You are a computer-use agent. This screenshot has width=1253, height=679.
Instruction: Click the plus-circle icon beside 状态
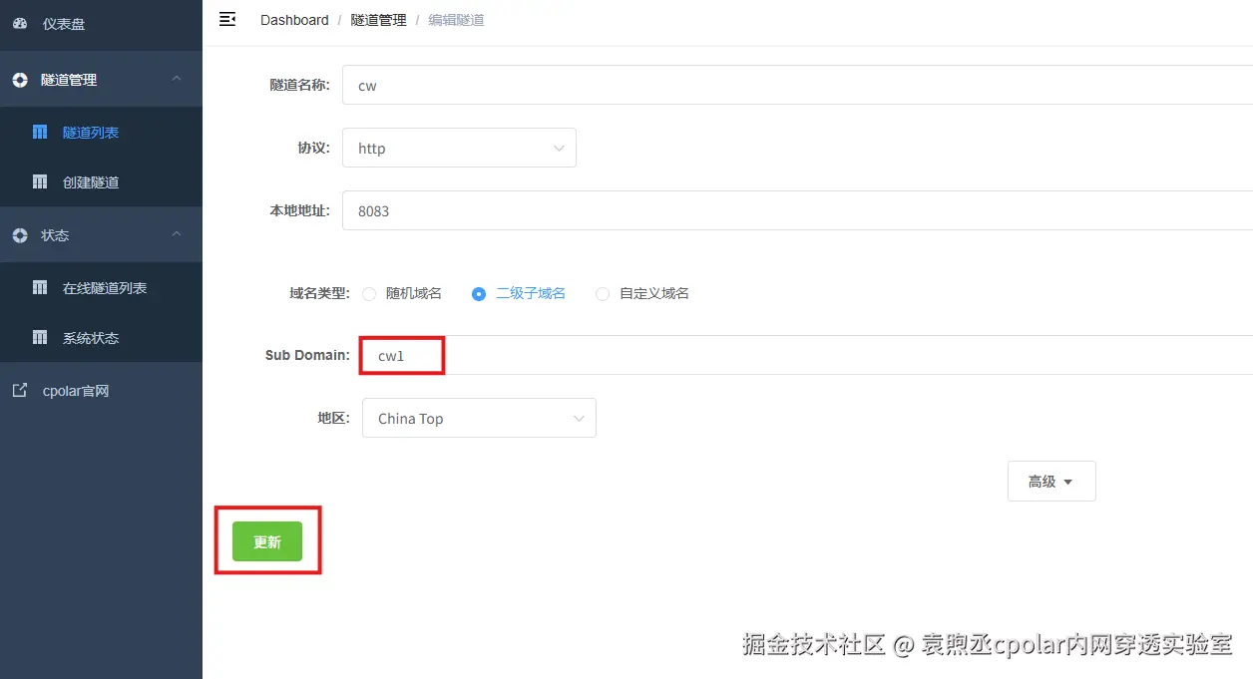click(20, 235)
